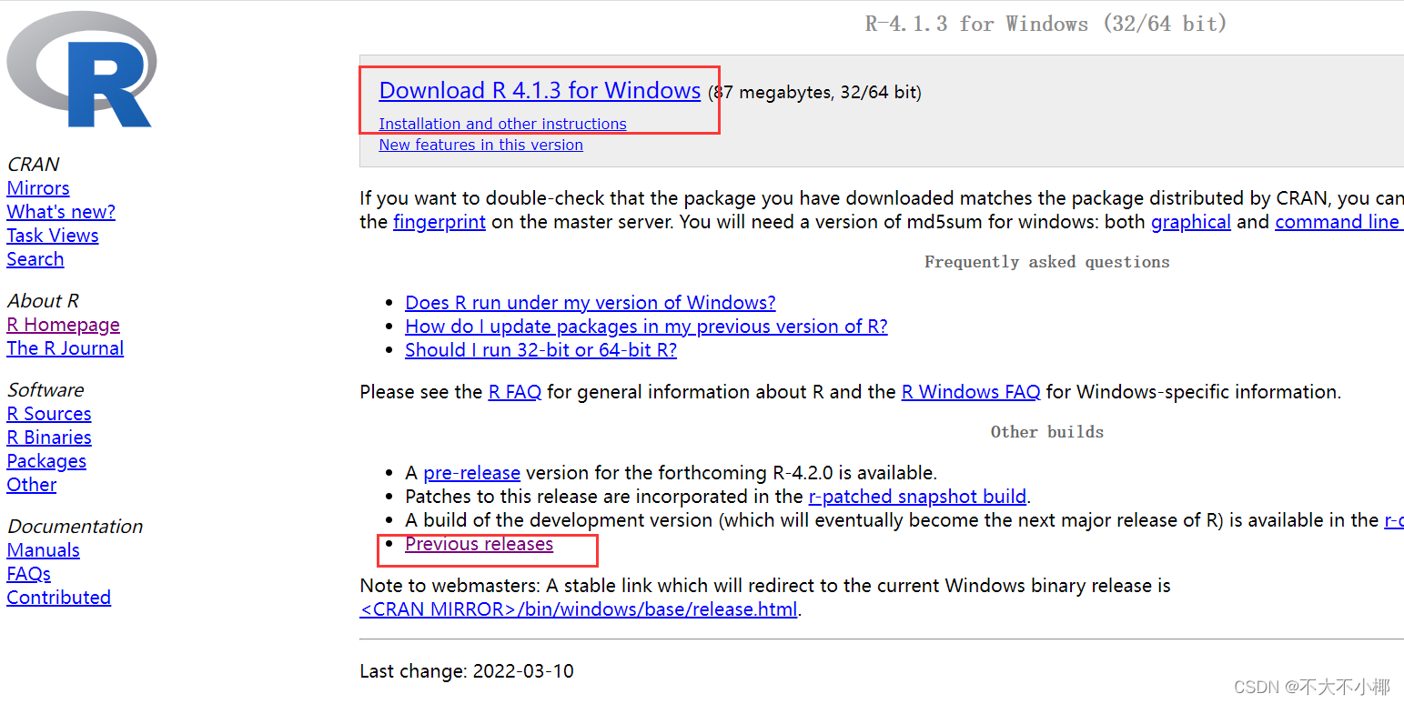The width and height of the screenshot is (1404, 704).
Task: Go to Task Views
Action: [x=53, y=236]
